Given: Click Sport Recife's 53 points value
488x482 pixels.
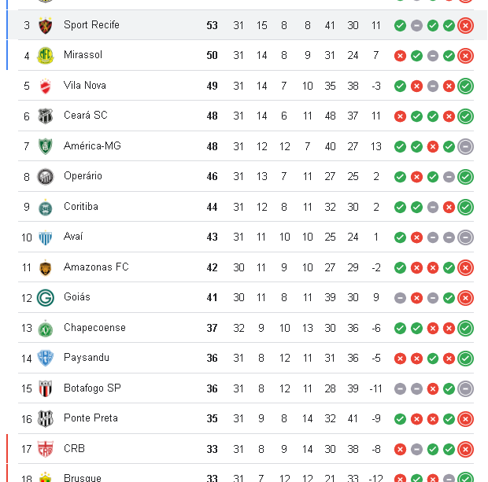Looking at the screenshot, I should point(212,25).
